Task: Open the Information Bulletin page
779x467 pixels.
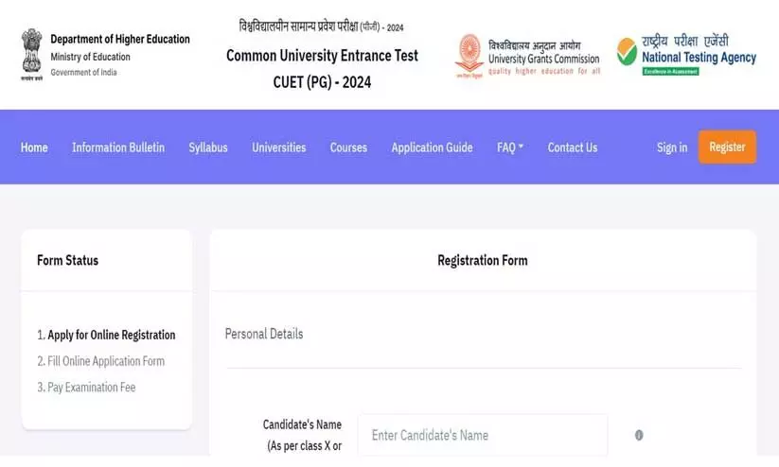Action: point(118,147)
